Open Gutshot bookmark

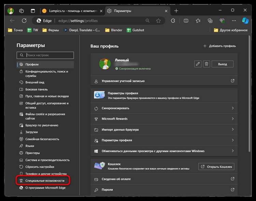[x=136, y=30]
